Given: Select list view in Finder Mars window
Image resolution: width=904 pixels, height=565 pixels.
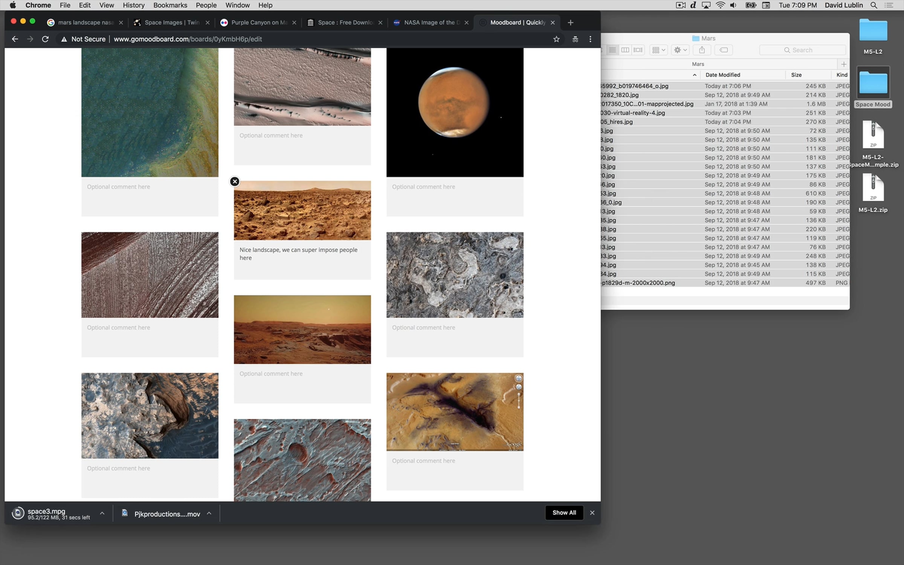Looking at the screenshot, I should [x=612, y=50].
